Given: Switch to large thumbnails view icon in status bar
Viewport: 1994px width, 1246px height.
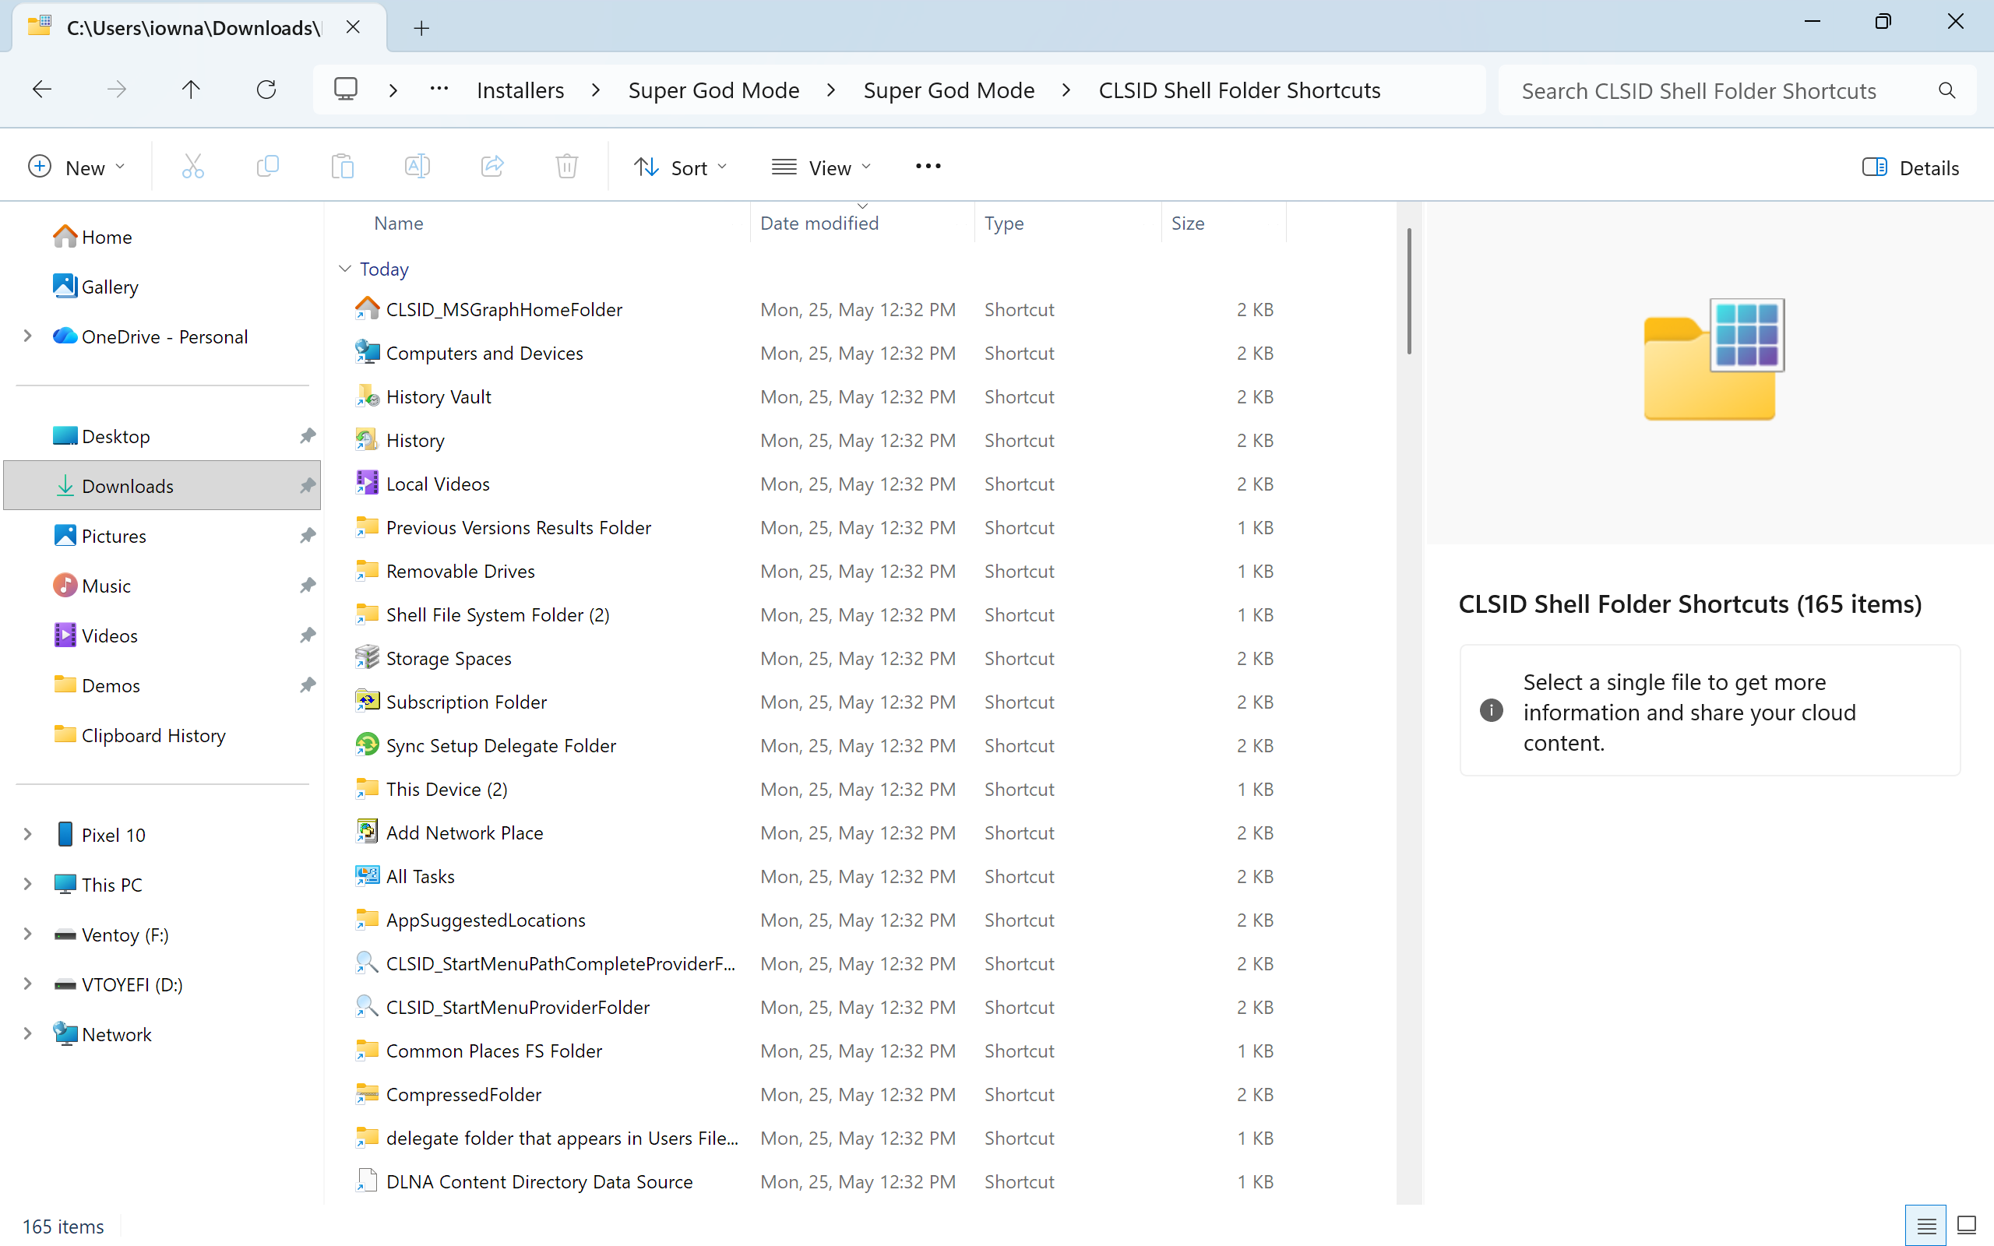Looking at the screenshot, I should tap(1967, 1226).
